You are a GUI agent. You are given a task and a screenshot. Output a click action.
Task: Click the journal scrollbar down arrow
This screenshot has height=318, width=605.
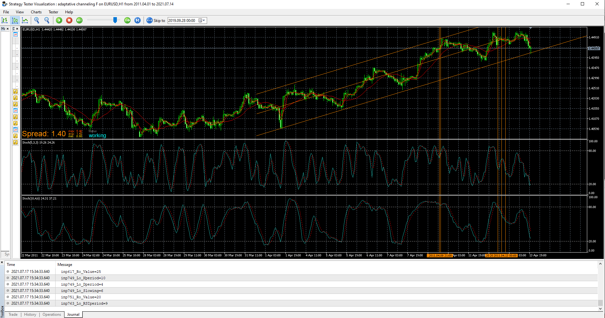600,308
